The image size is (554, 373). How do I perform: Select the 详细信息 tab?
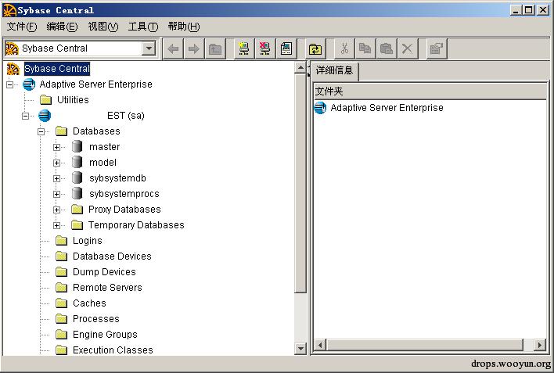[x=334, y=70]
